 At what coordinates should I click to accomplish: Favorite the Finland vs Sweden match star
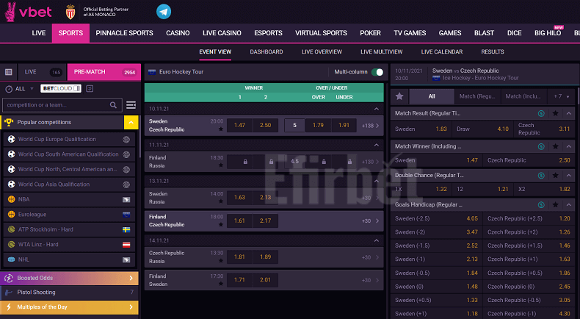tap(221, 284)
